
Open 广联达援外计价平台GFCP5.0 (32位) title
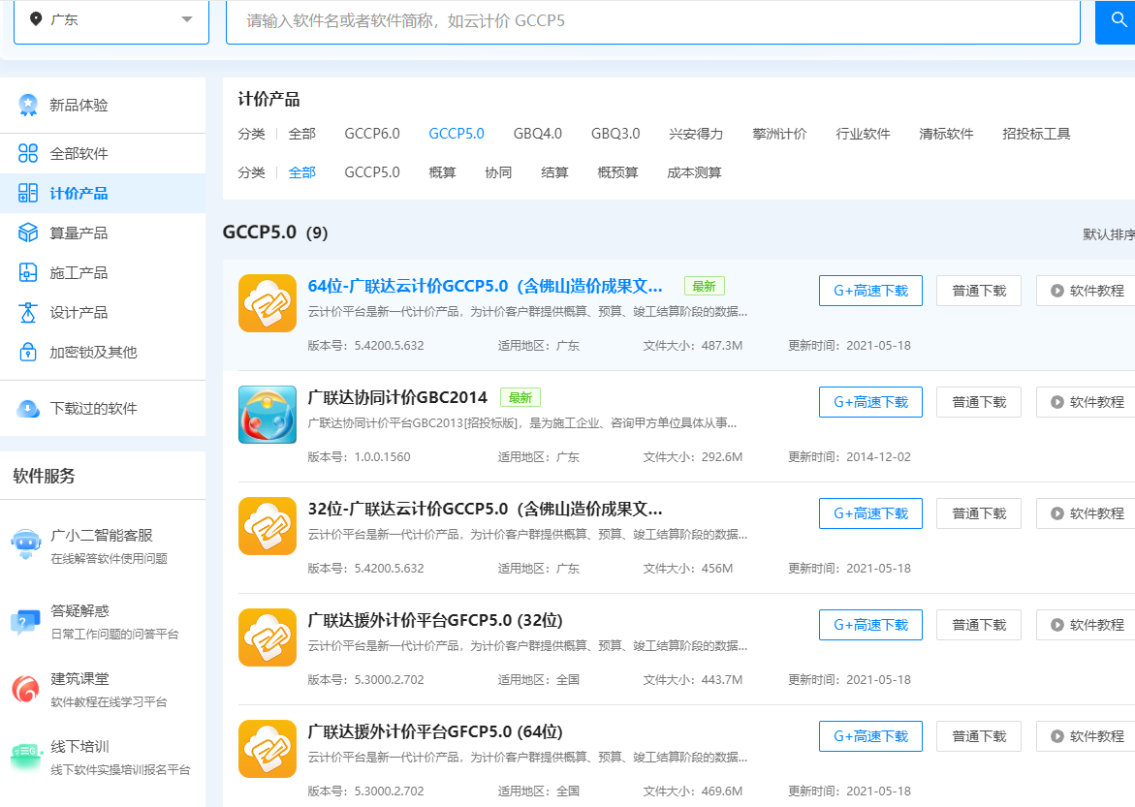coord(435,621)
